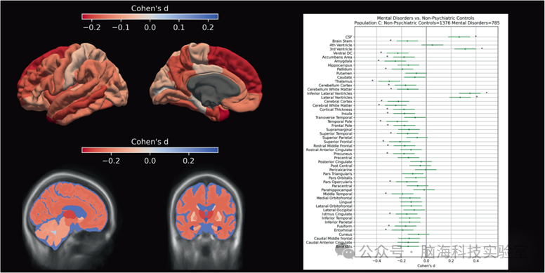Click the 'Parahippocampal' row label
Viewport: 545px width, 273px height.
pyautogui.click(x=337, y=190)
